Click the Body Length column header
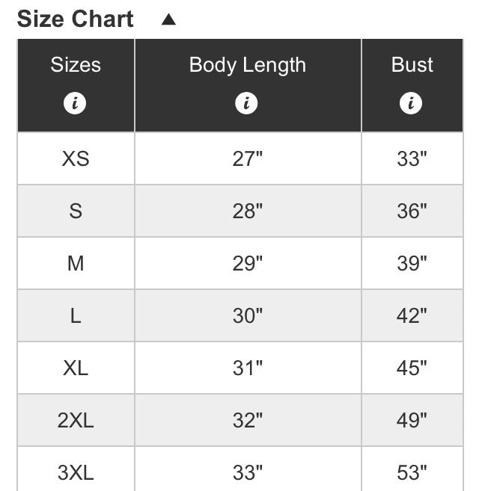Viewport: 479px width, 491px height. pos(248,85)
